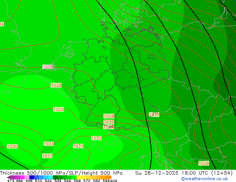Click the 1022 label nearest the bottom-left

pyautogui.click(x=47, y=156)
